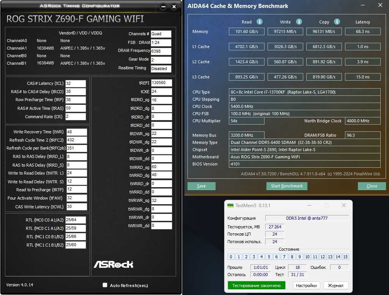Click the Read to Precharge (tRTP) field
Image resolution: width=389 pixels, height=295 pixels.
pyautogui.click(x=77, y=189)
